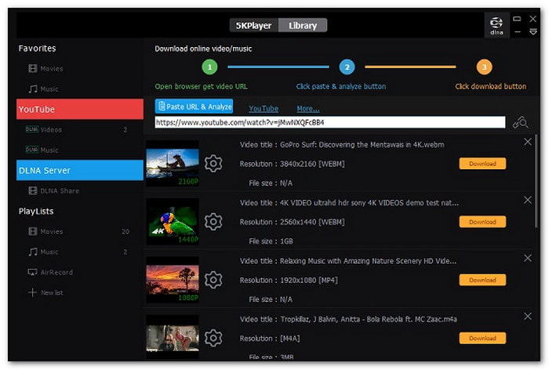Viewport: 549px width, 370px height.
Task: Click the clipboard icon on Paste URL button
Action: 162,106
